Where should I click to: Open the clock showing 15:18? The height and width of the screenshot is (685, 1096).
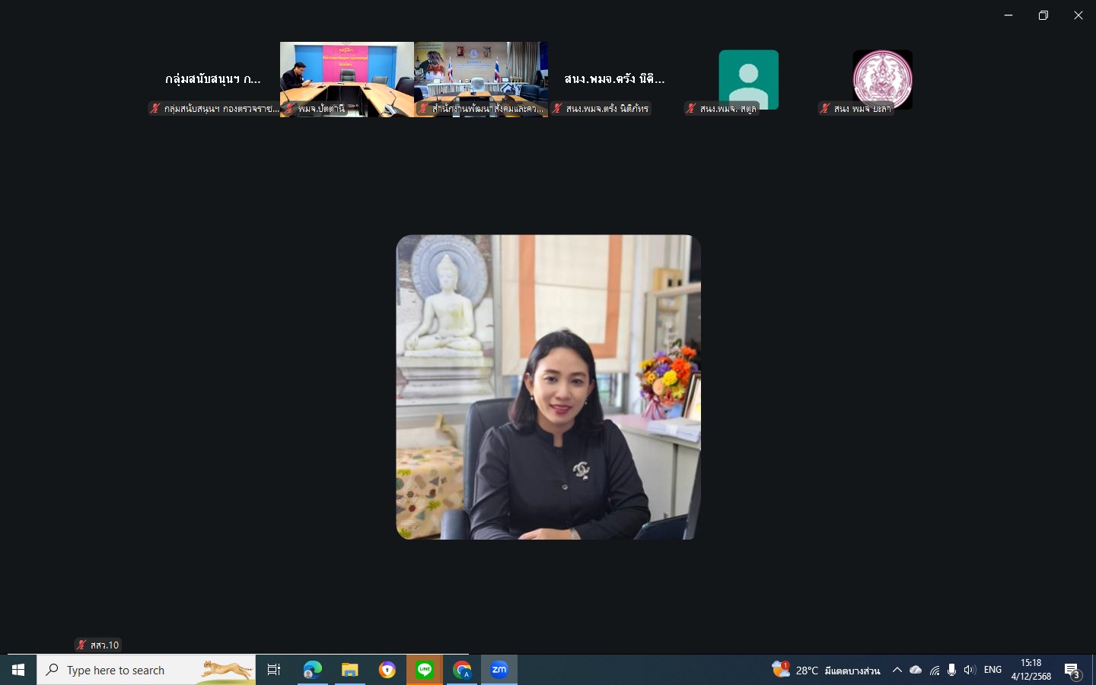(1031, 670)
